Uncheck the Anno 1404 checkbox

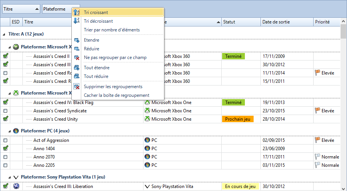pyautogui.click(x=6, y=148)
